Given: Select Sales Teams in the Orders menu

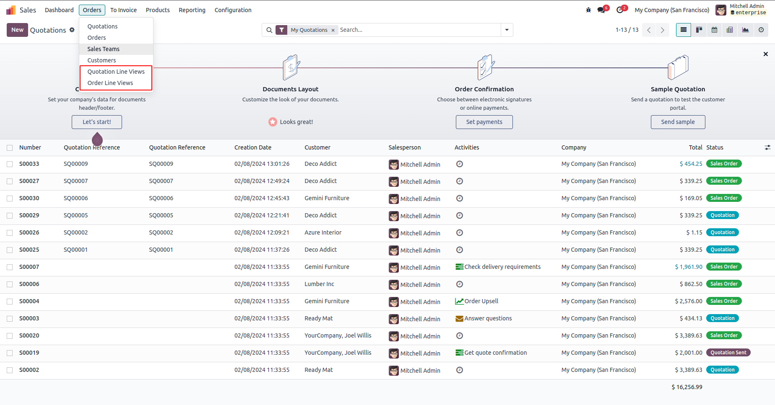Looking at the screenshot, I should coord(116,49).
